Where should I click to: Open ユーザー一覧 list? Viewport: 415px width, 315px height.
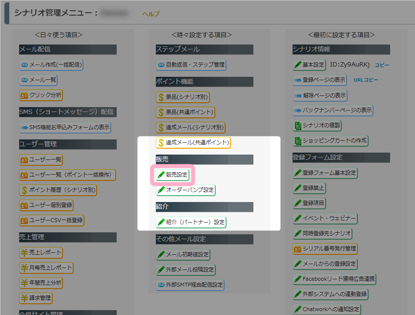[41, 159]
